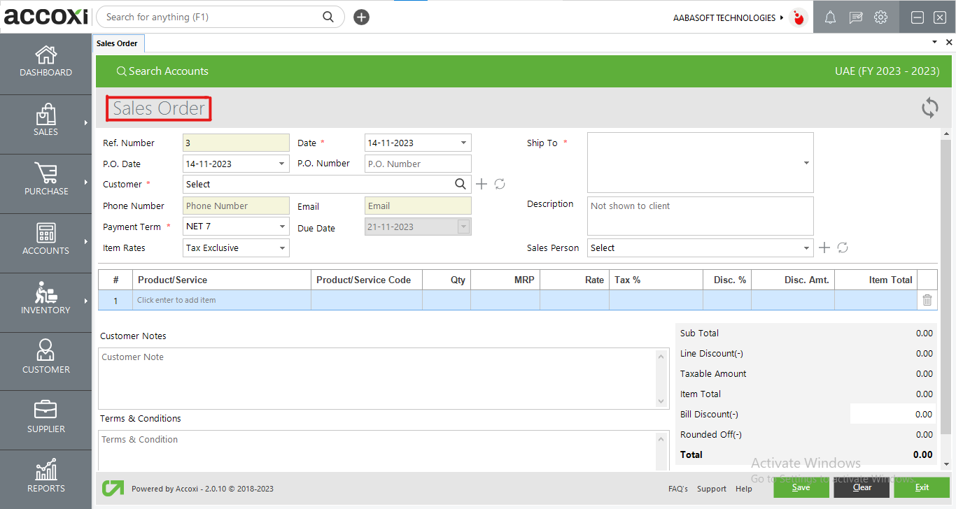Add a new customer using the plus icon

(x=481, y=184)
